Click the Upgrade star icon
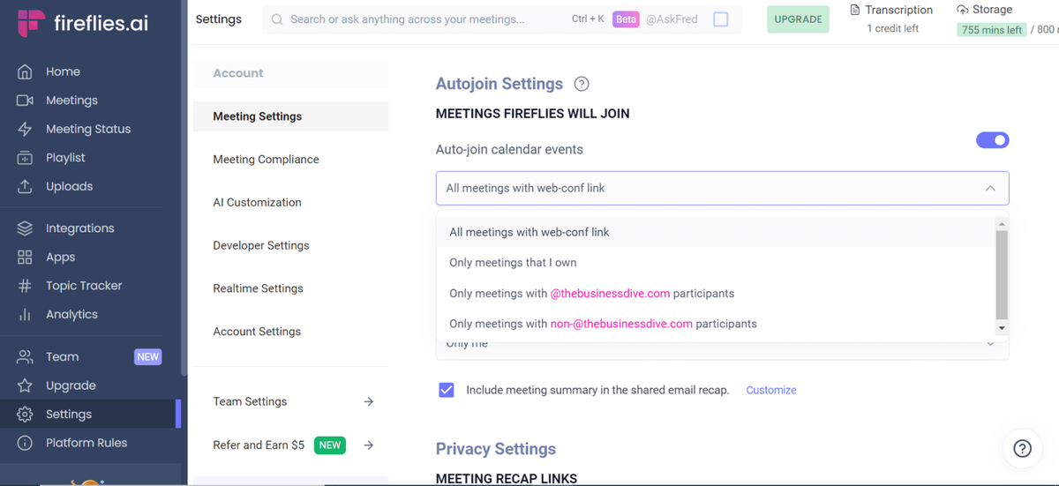 click(x=25, y=385)
